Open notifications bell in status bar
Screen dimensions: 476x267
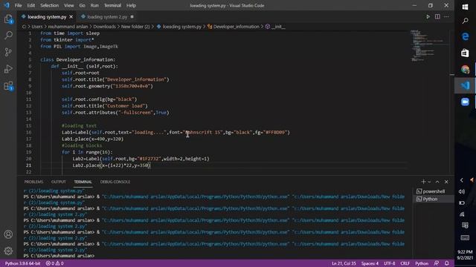(447, 263)
